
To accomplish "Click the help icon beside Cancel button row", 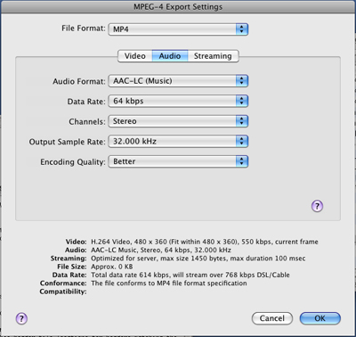I will point(21,318).
